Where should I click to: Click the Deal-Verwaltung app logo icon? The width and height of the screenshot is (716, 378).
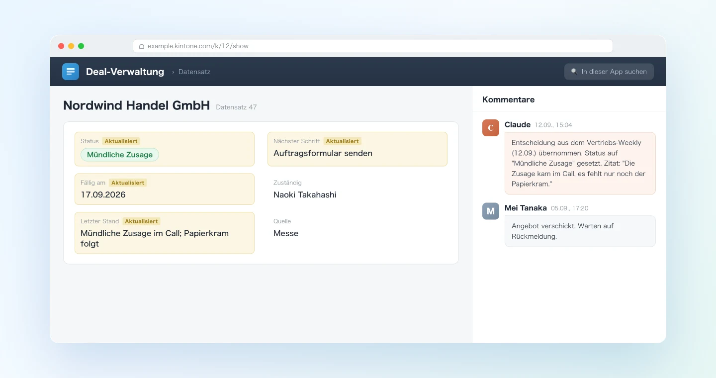pyautogui.click(x=71, y=72)
